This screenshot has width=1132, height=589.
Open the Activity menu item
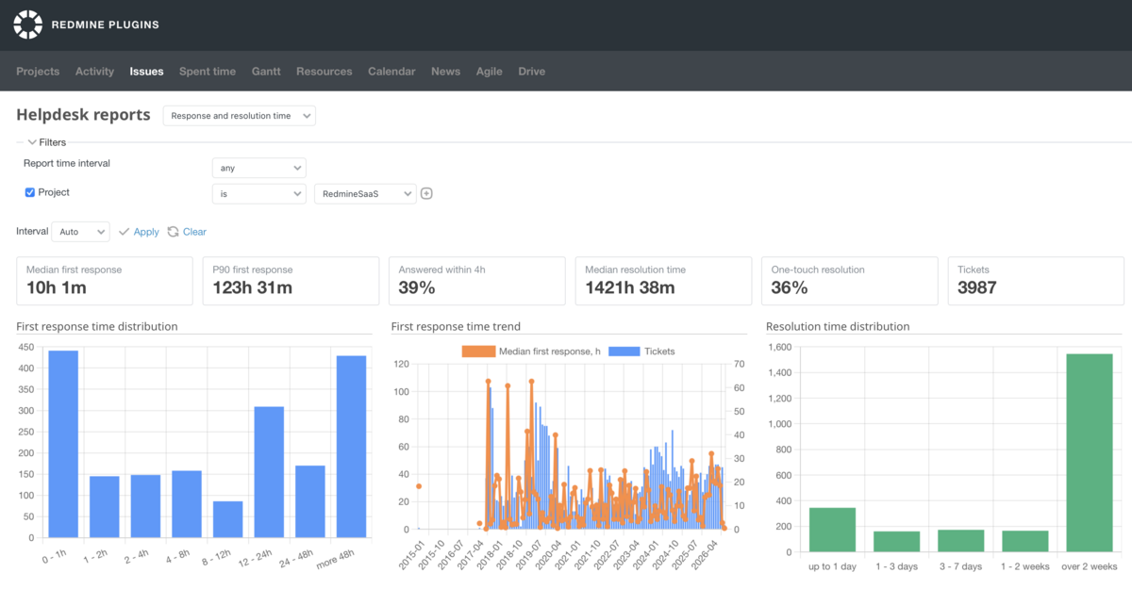pos(94,72)
